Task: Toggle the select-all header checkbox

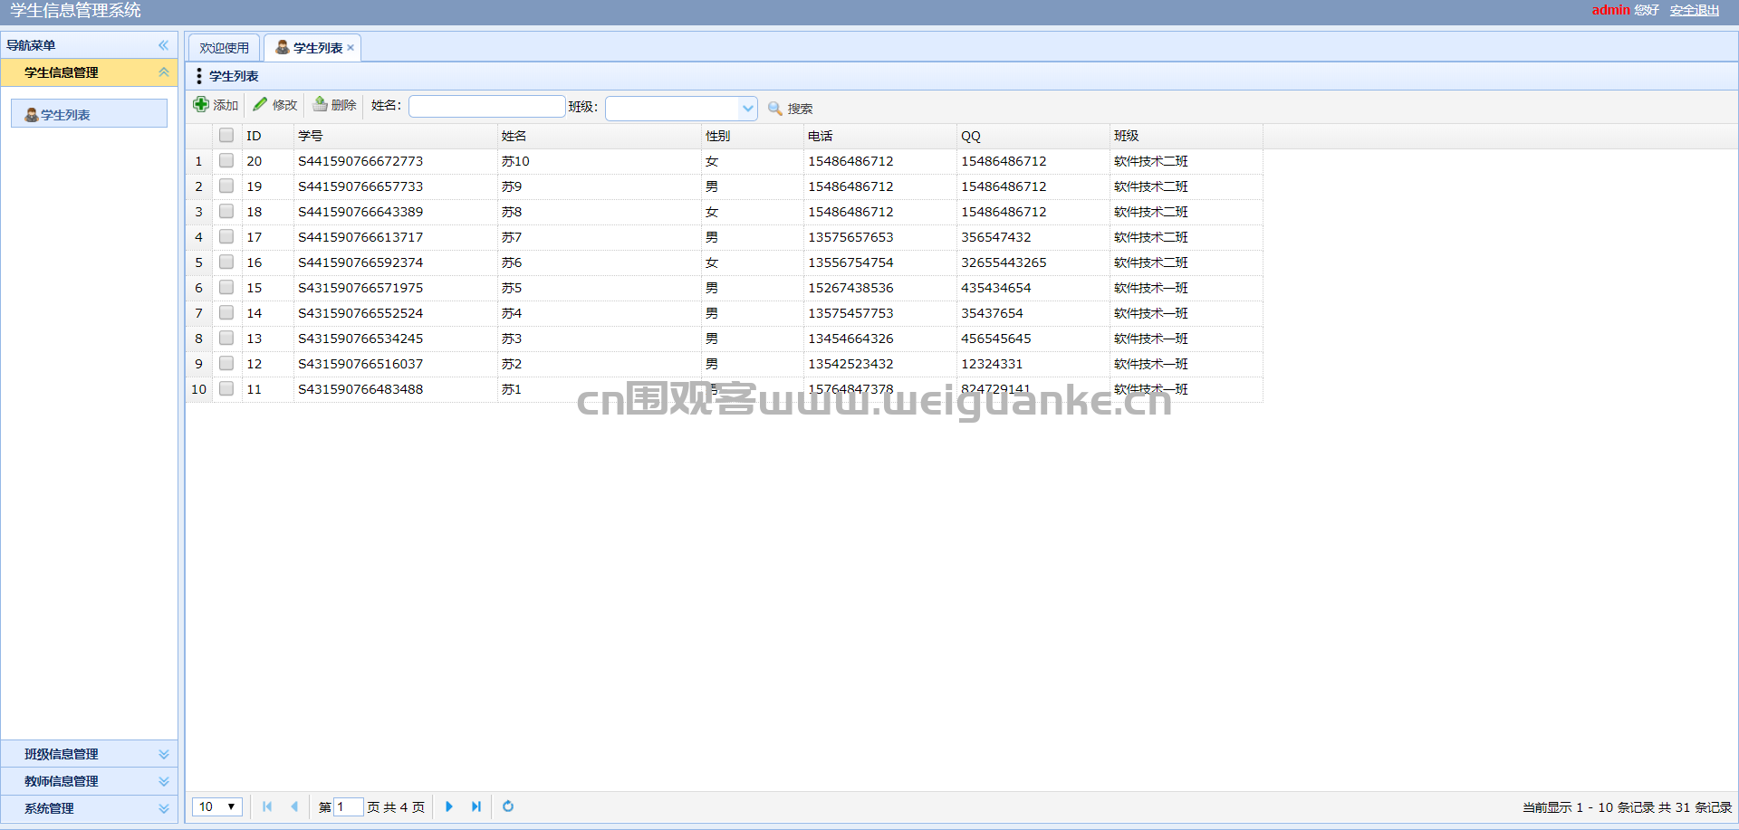Action: point(226,135)
